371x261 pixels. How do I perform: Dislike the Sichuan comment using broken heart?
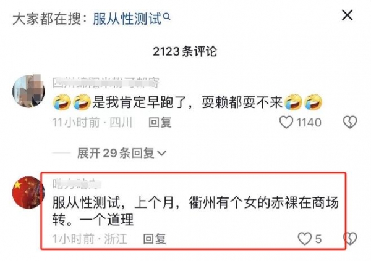[x=350, y=122]
